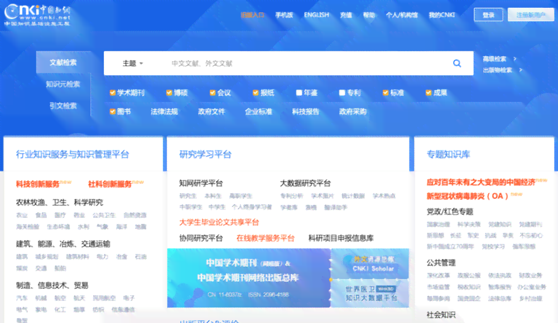Click the 世界医卫知识大数据平台 banner

click(x=370, y=293)
